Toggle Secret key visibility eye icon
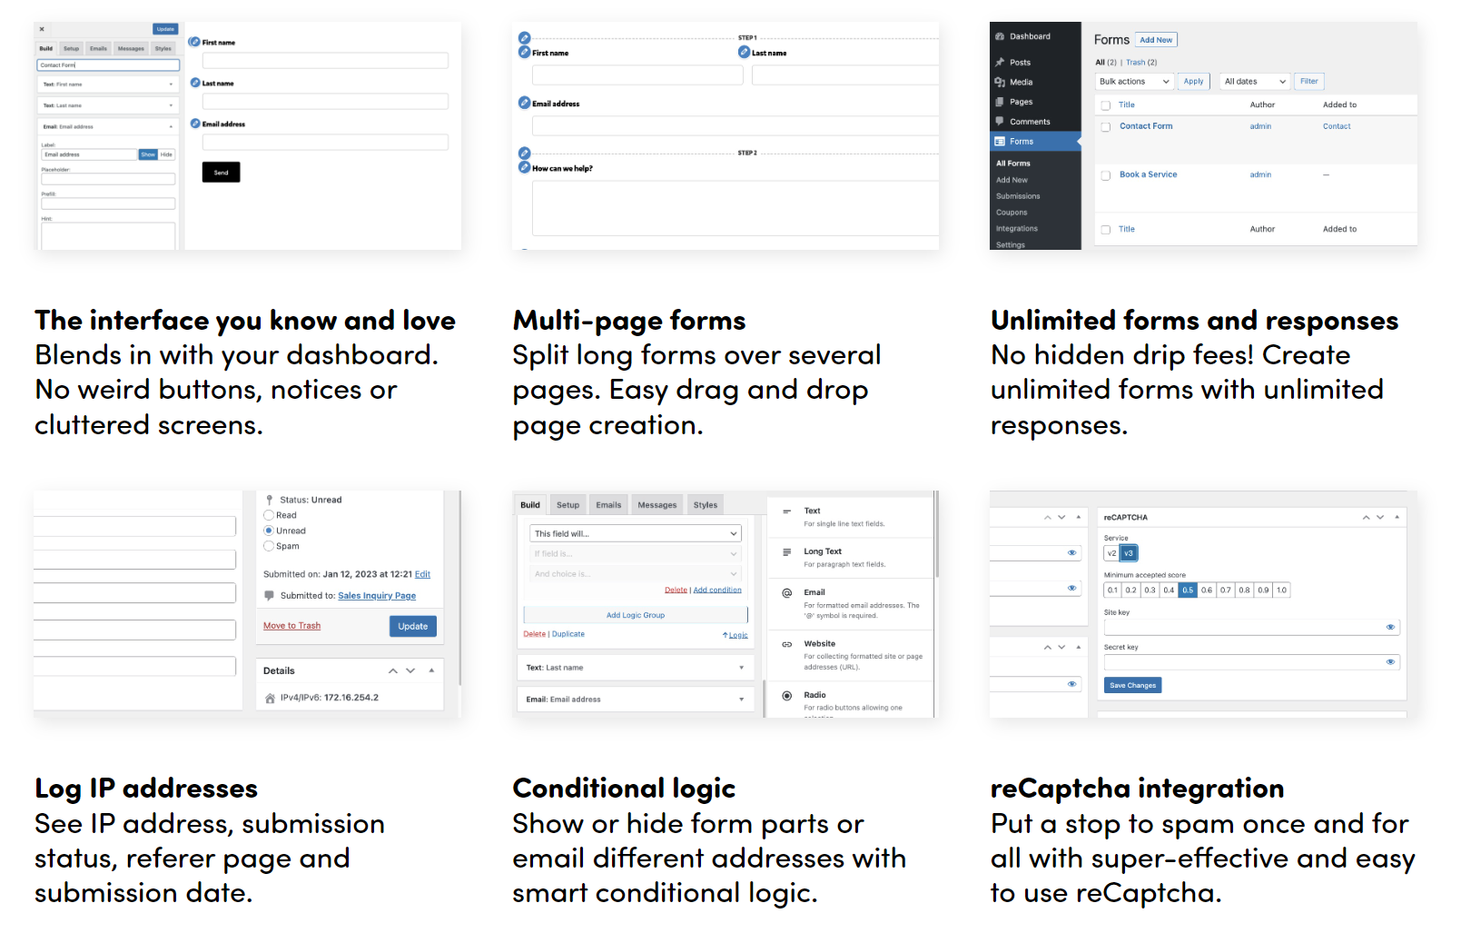 click(x=1390, y=661)
